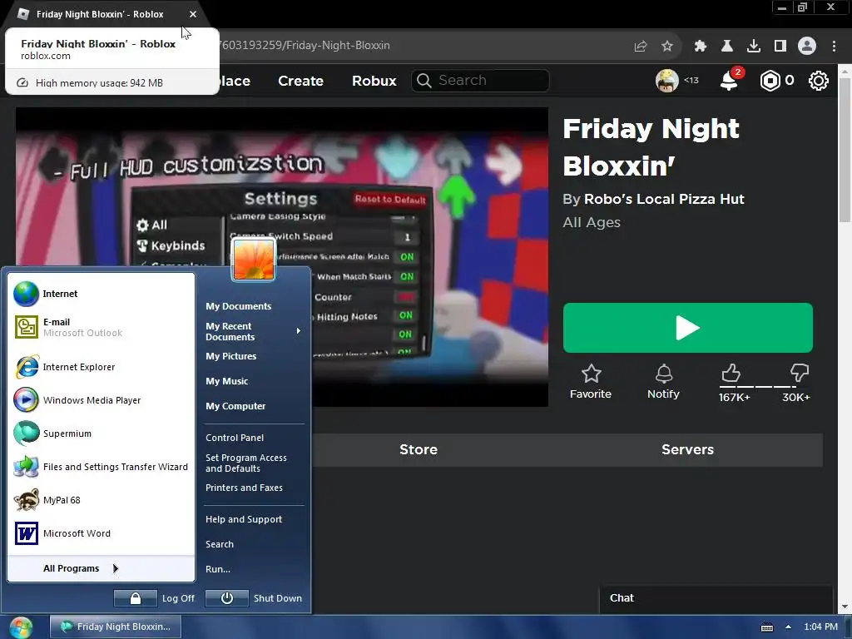The width and height of the screenshot is (852, 639).
Task: Click the Robux balance icon
Action: [770, 81]
